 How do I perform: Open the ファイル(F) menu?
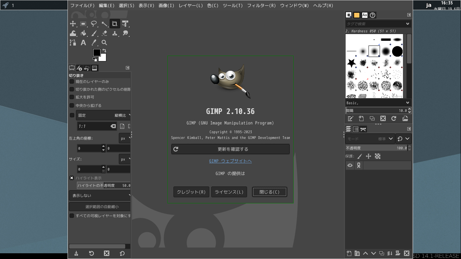(x=82, y=5)
